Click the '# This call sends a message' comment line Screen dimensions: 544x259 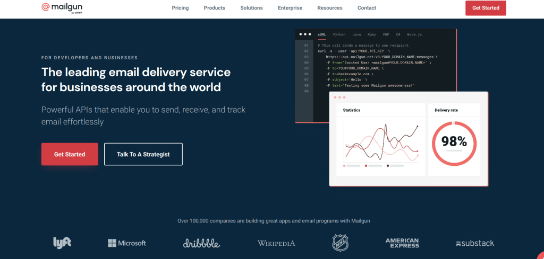(x=364, y=46)
